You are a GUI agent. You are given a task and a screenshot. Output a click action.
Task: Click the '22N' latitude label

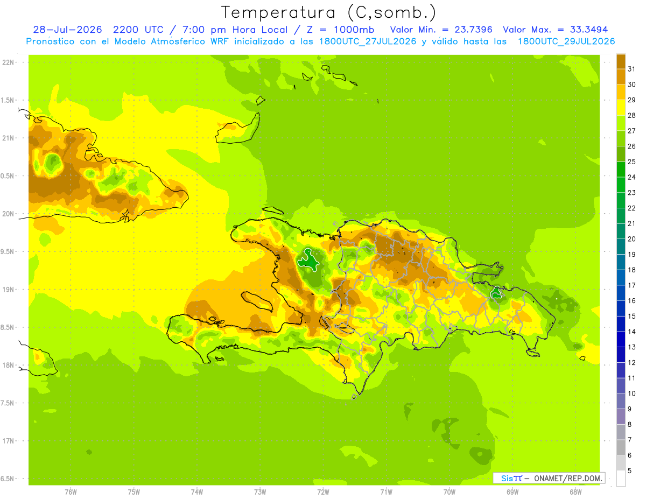(x=8, y=62)
